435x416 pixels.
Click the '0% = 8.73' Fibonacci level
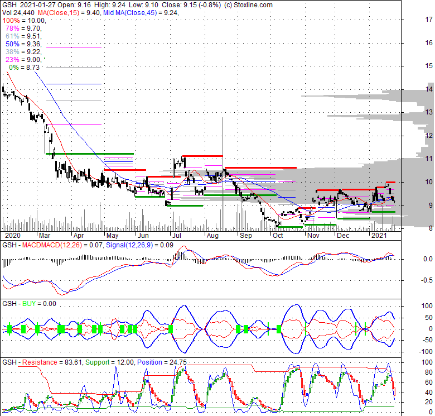24,67
